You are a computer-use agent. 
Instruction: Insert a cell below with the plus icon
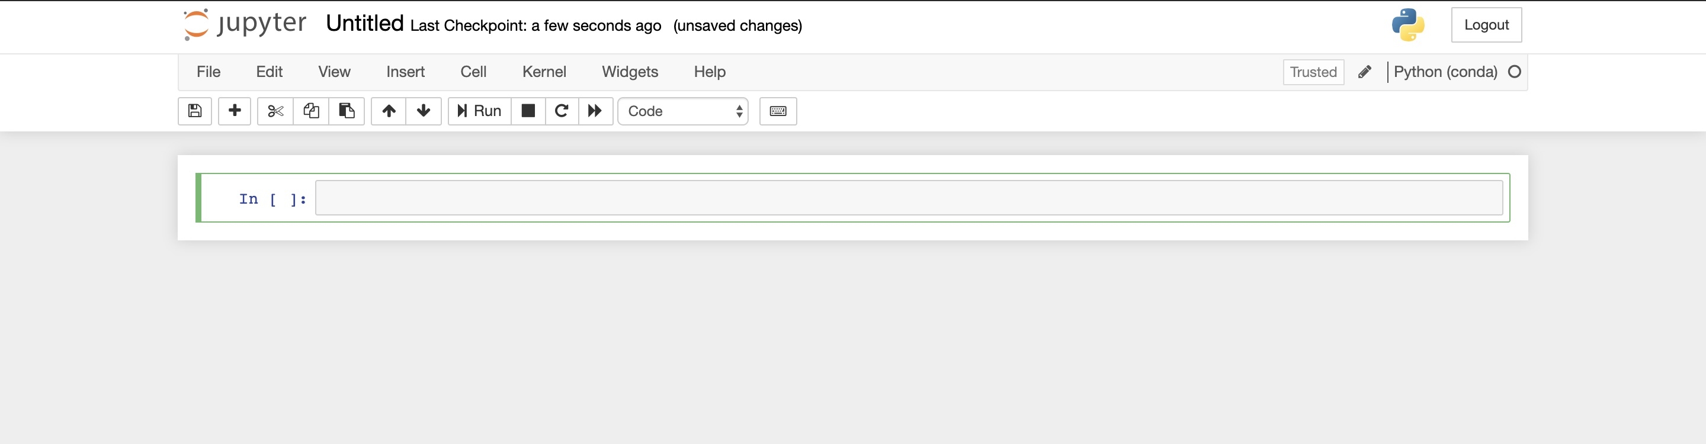[235, 111]
